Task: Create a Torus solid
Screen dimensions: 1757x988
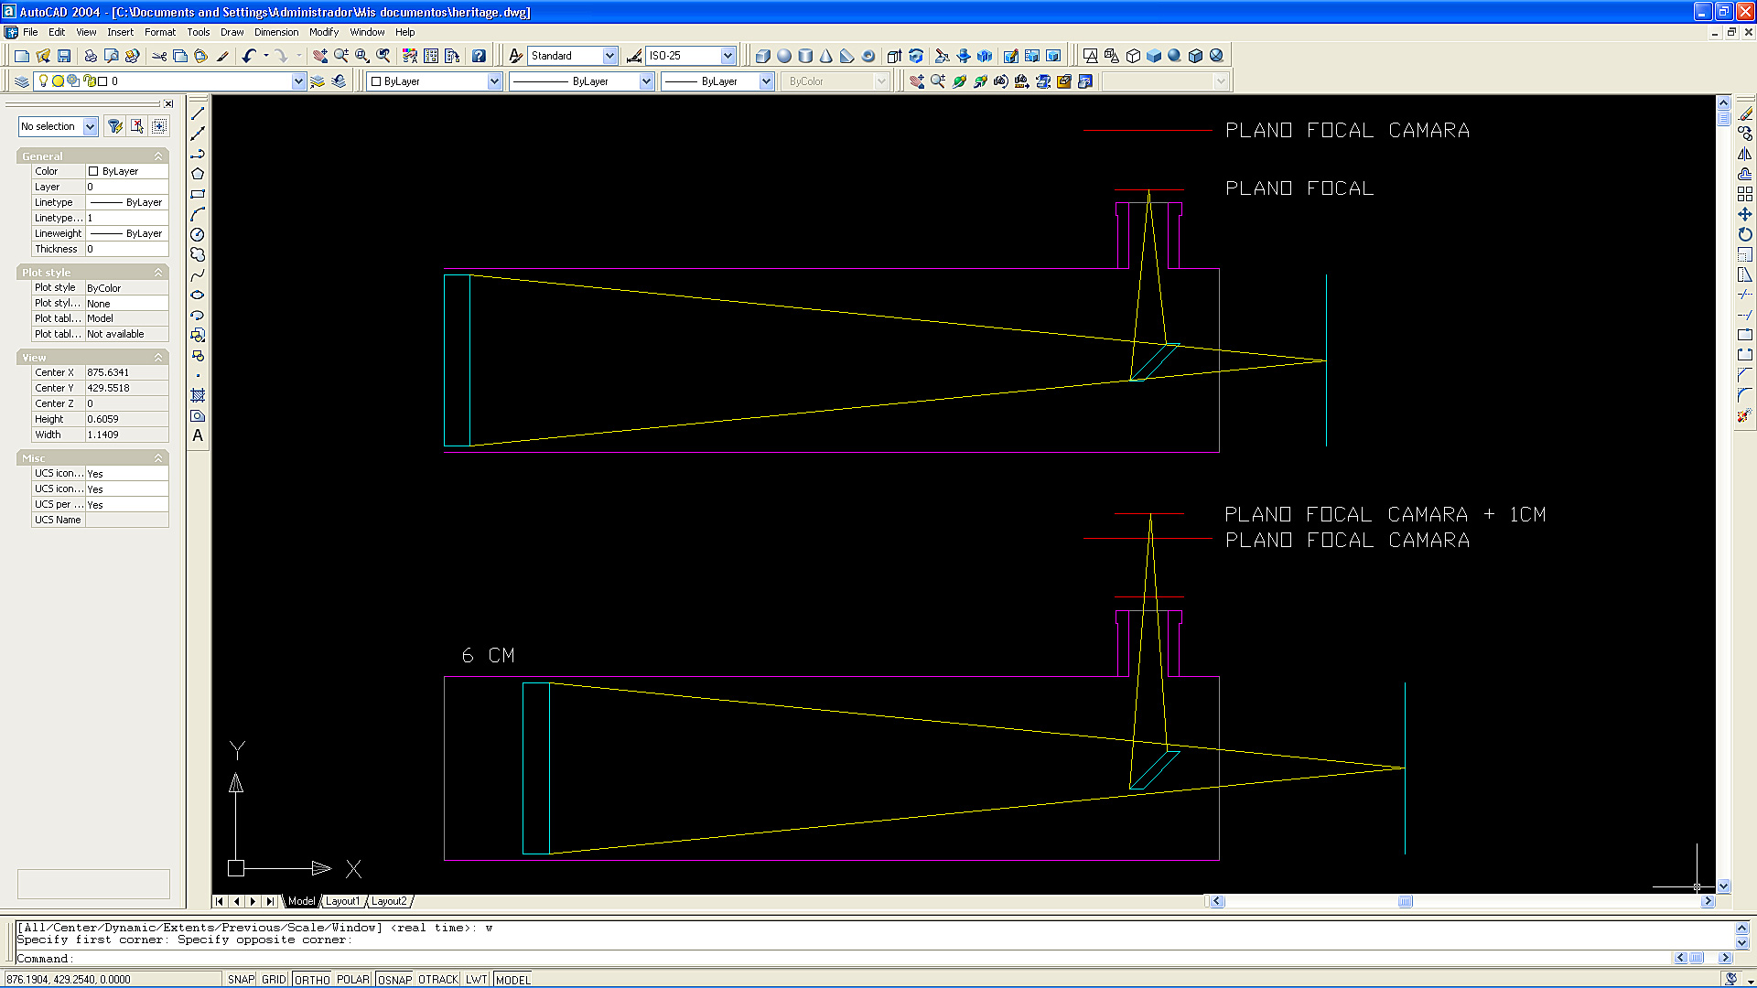Action: (x=868, y=56)
